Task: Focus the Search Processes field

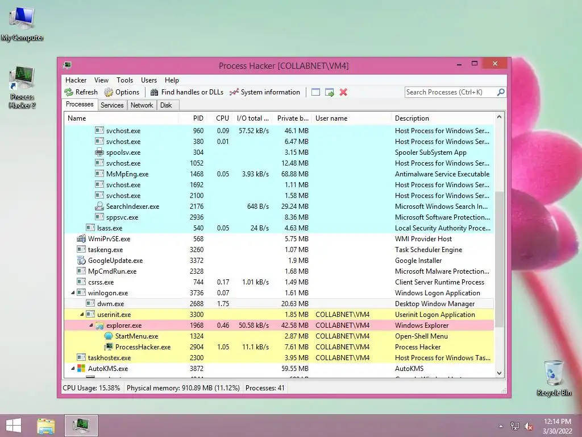Action: click(x=451, y=92)
